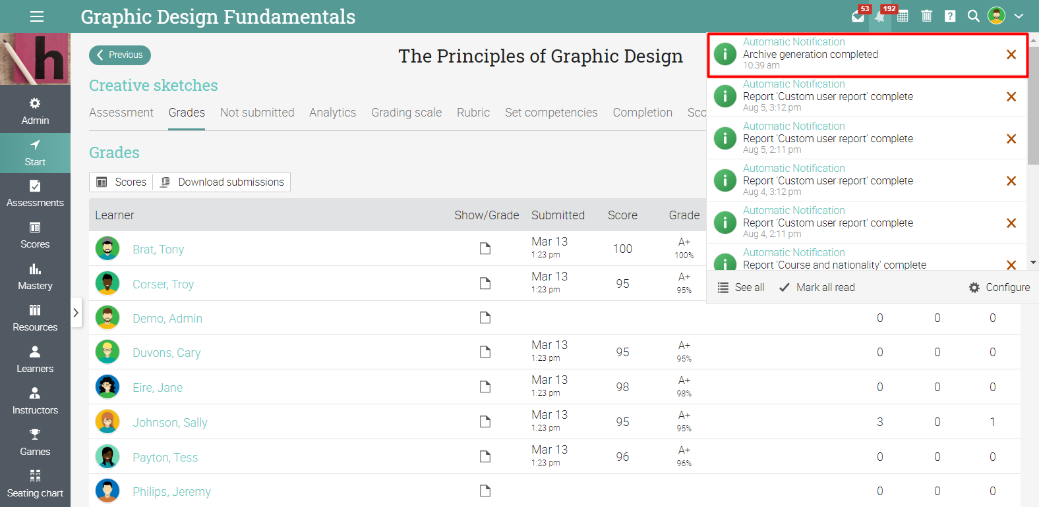Click the search magnifier icon
The height and width of the screenshot is (507, 1039).
(973, 16)
